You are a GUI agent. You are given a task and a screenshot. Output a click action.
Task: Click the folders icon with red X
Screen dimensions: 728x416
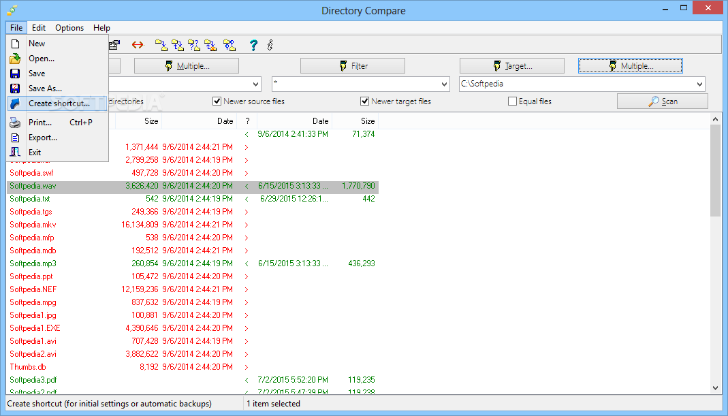pos(211,45)
